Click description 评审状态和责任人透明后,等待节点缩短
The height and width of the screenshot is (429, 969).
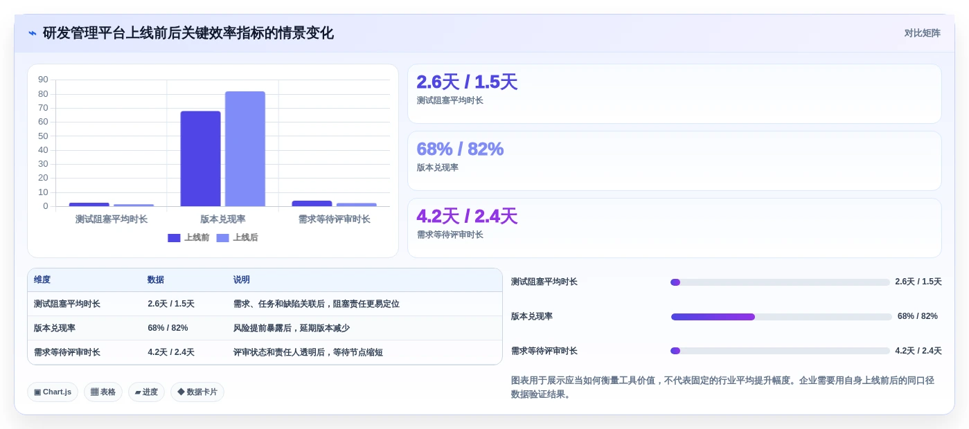(308, 352)
